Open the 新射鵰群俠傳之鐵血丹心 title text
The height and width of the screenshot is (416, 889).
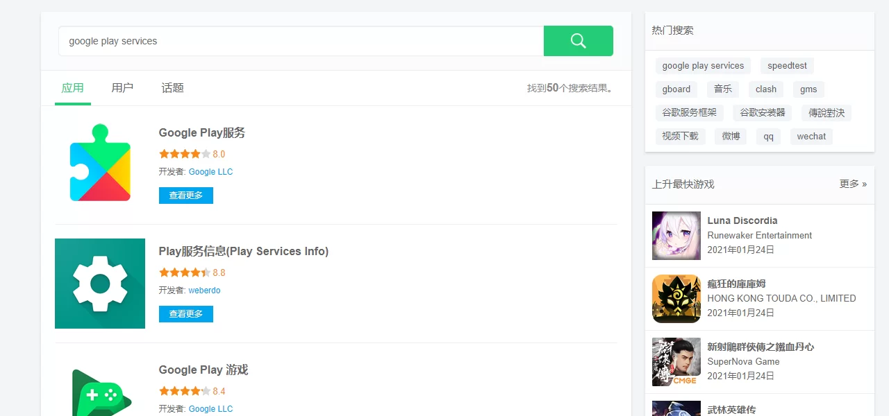761,347
